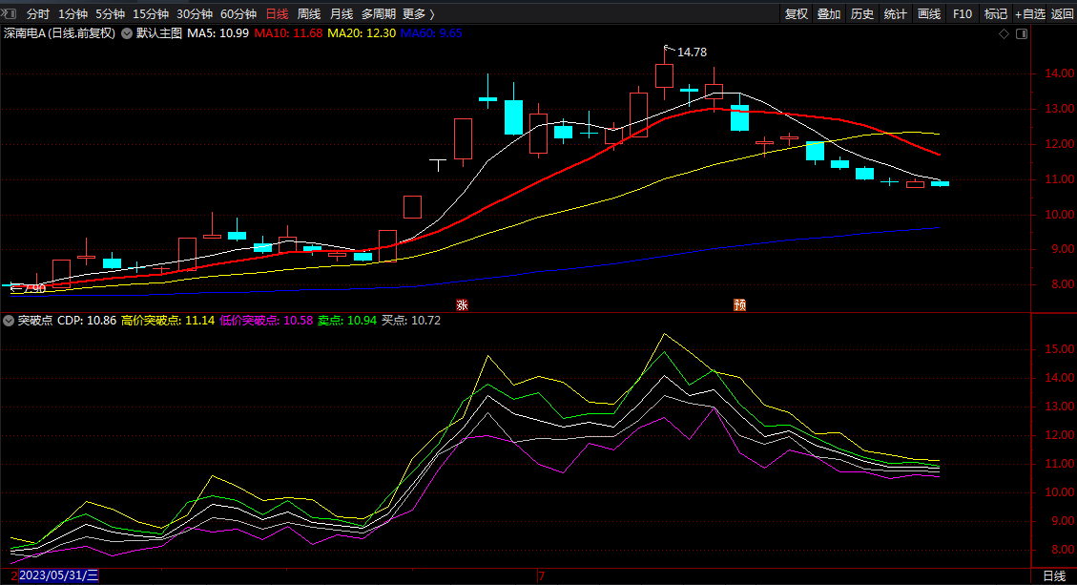Click the 预 marker below the chart

tap(739, 304)
